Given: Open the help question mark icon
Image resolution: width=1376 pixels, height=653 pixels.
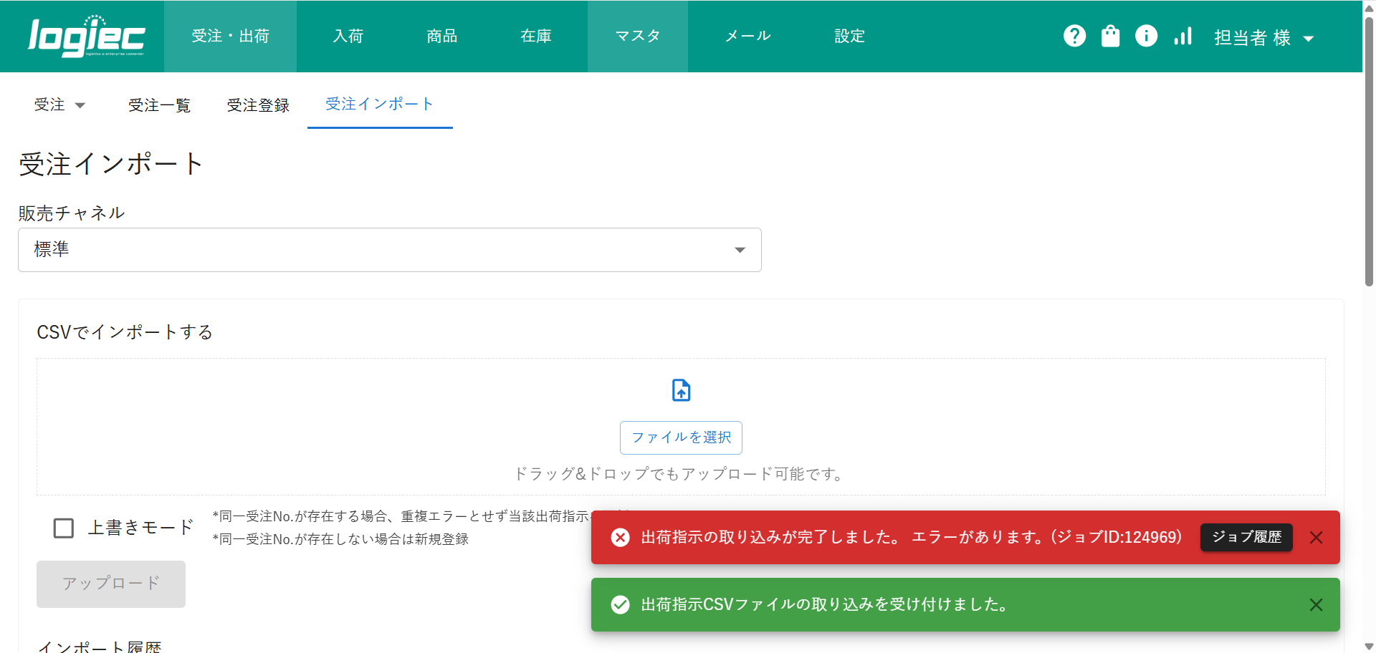Looking at the screenshot, I should click(x=1074, y=36).
